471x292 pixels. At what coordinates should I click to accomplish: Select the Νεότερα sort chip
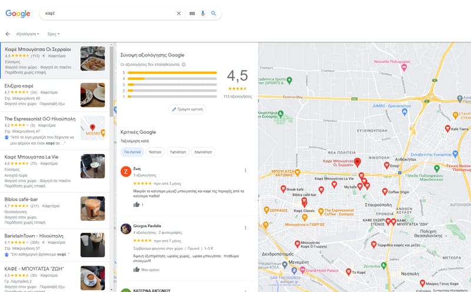(155, 152)
